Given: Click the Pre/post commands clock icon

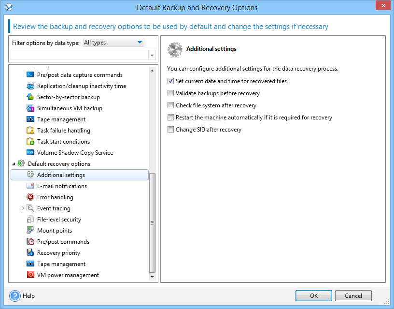Looking at the screenshot, I should (x=30, y=241).
